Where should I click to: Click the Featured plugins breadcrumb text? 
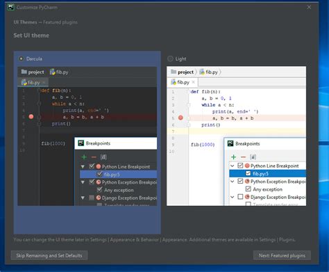[x=60, y=22]
